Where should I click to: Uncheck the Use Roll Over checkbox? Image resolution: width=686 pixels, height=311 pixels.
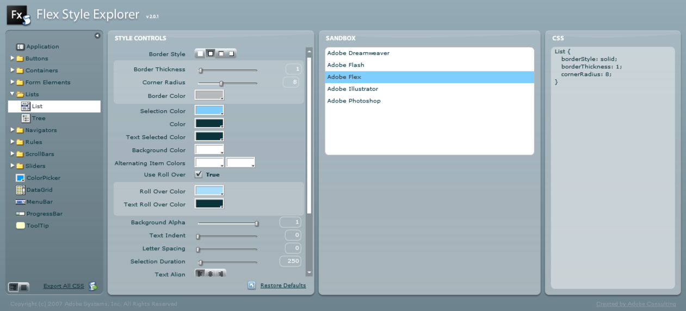coord(199,175)
